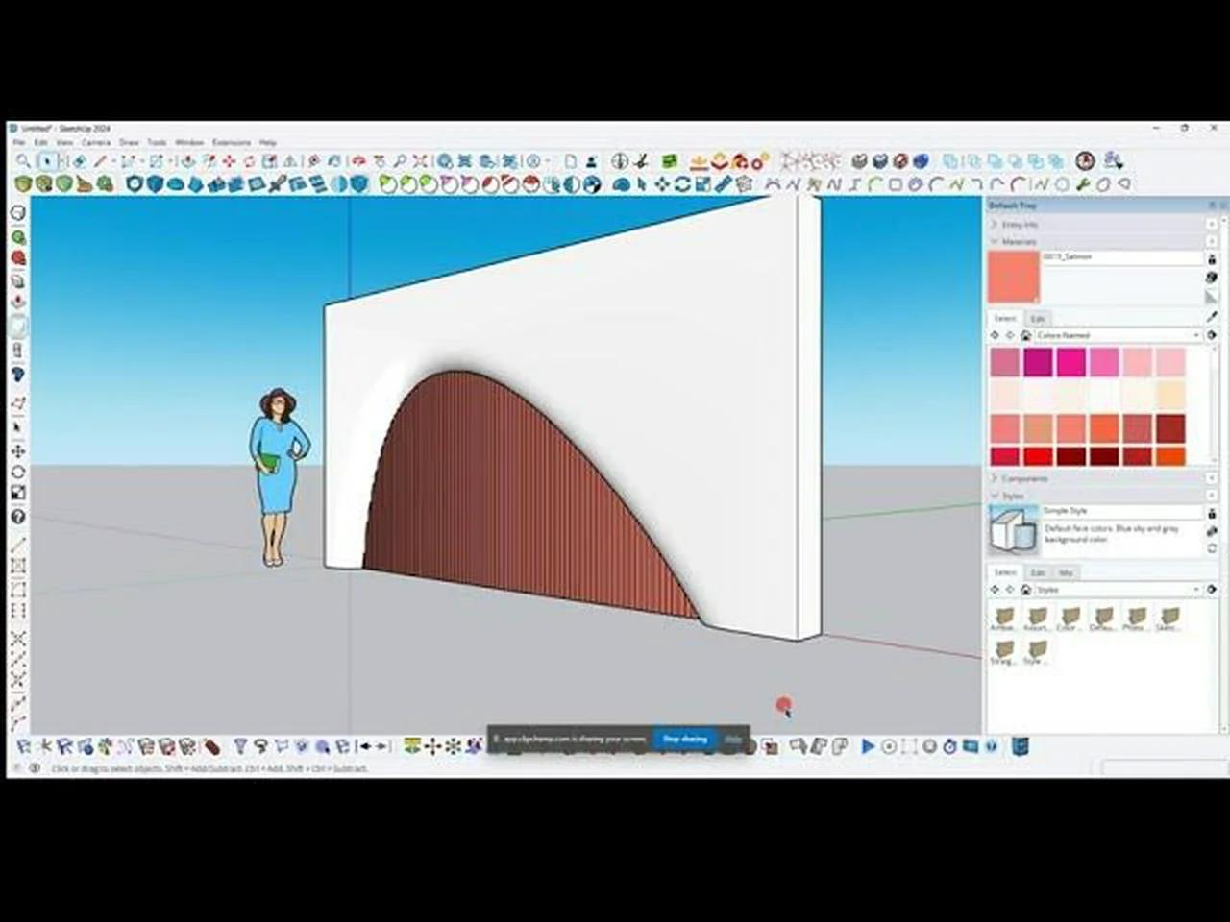The width and height of the screenshot is (1230, 922).
Task: Select the salmon color swatch preview
Action: click(1014, 277)
